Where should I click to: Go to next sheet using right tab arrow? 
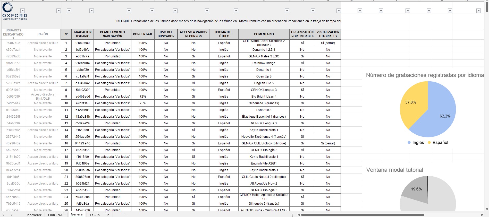point(12,215)
